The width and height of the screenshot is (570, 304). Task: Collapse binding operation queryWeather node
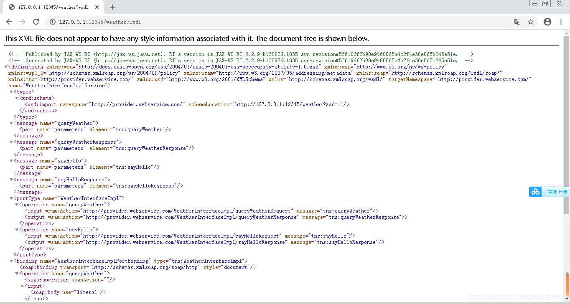click(17, 274)
